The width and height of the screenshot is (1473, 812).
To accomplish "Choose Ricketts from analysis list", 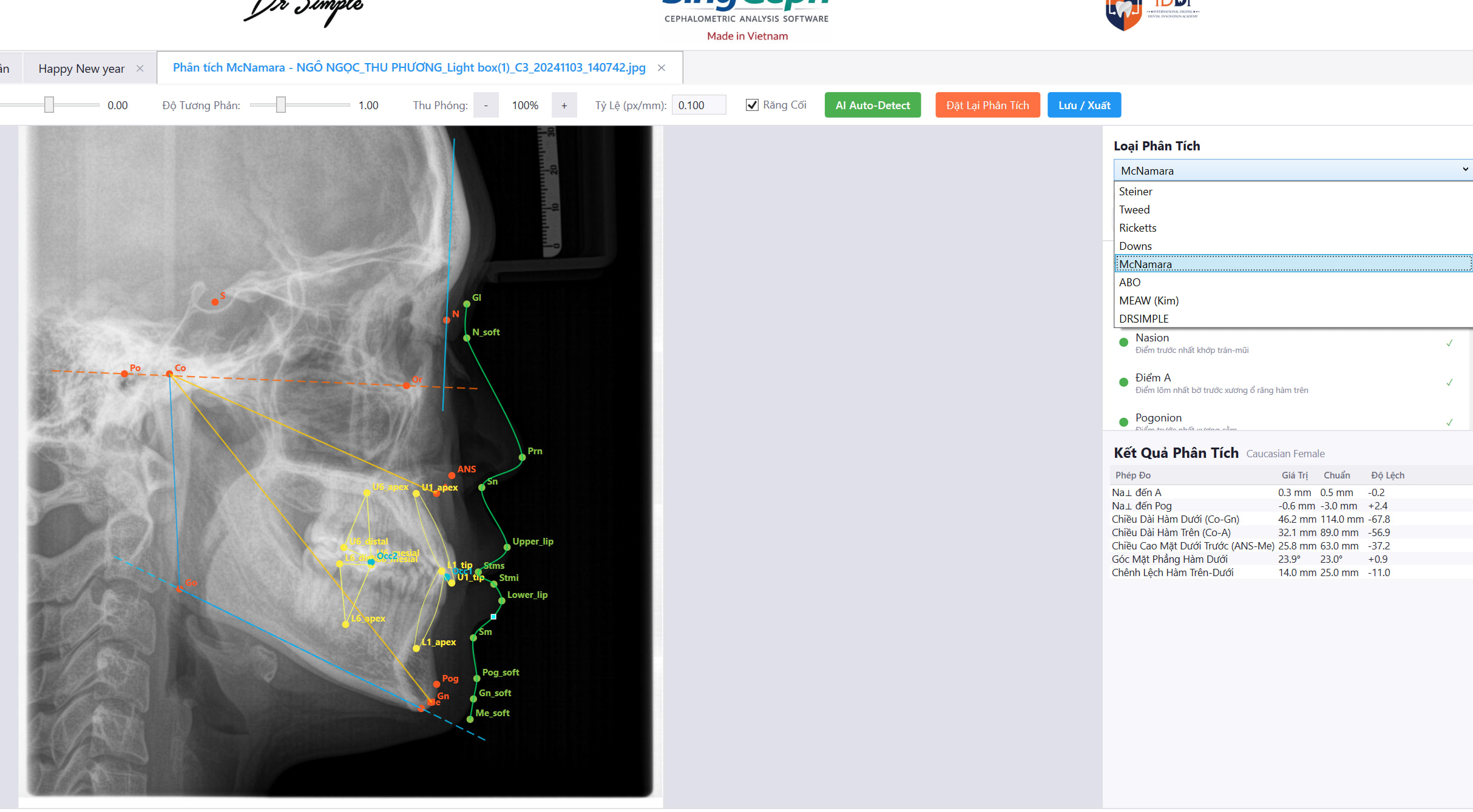I will point(1137,228).
